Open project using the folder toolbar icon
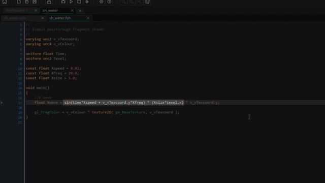The image size is (325, 183). coord(26,2)
